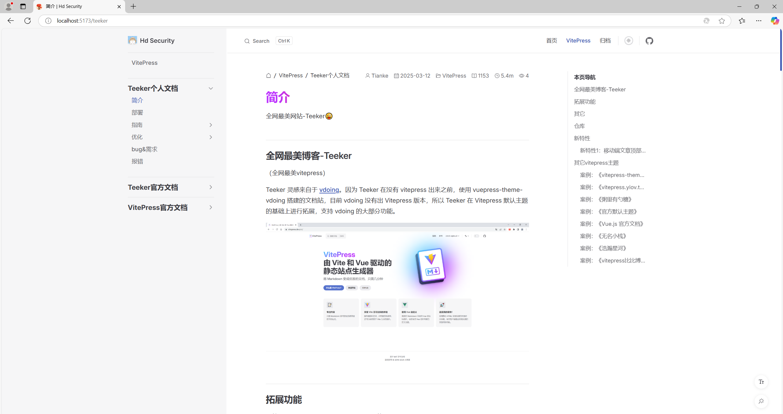The height and width of the screenshot is (414, 783).
Task: Click the home breadcrumb icon
Action: (268, 75)
